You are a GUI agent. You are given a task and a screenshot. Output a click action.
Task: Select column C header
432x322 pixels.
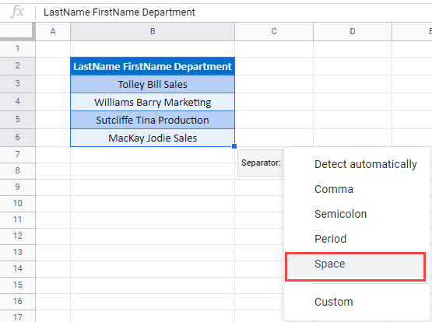[274, 31]
